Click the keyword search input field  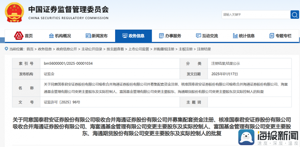pos(256,14)
